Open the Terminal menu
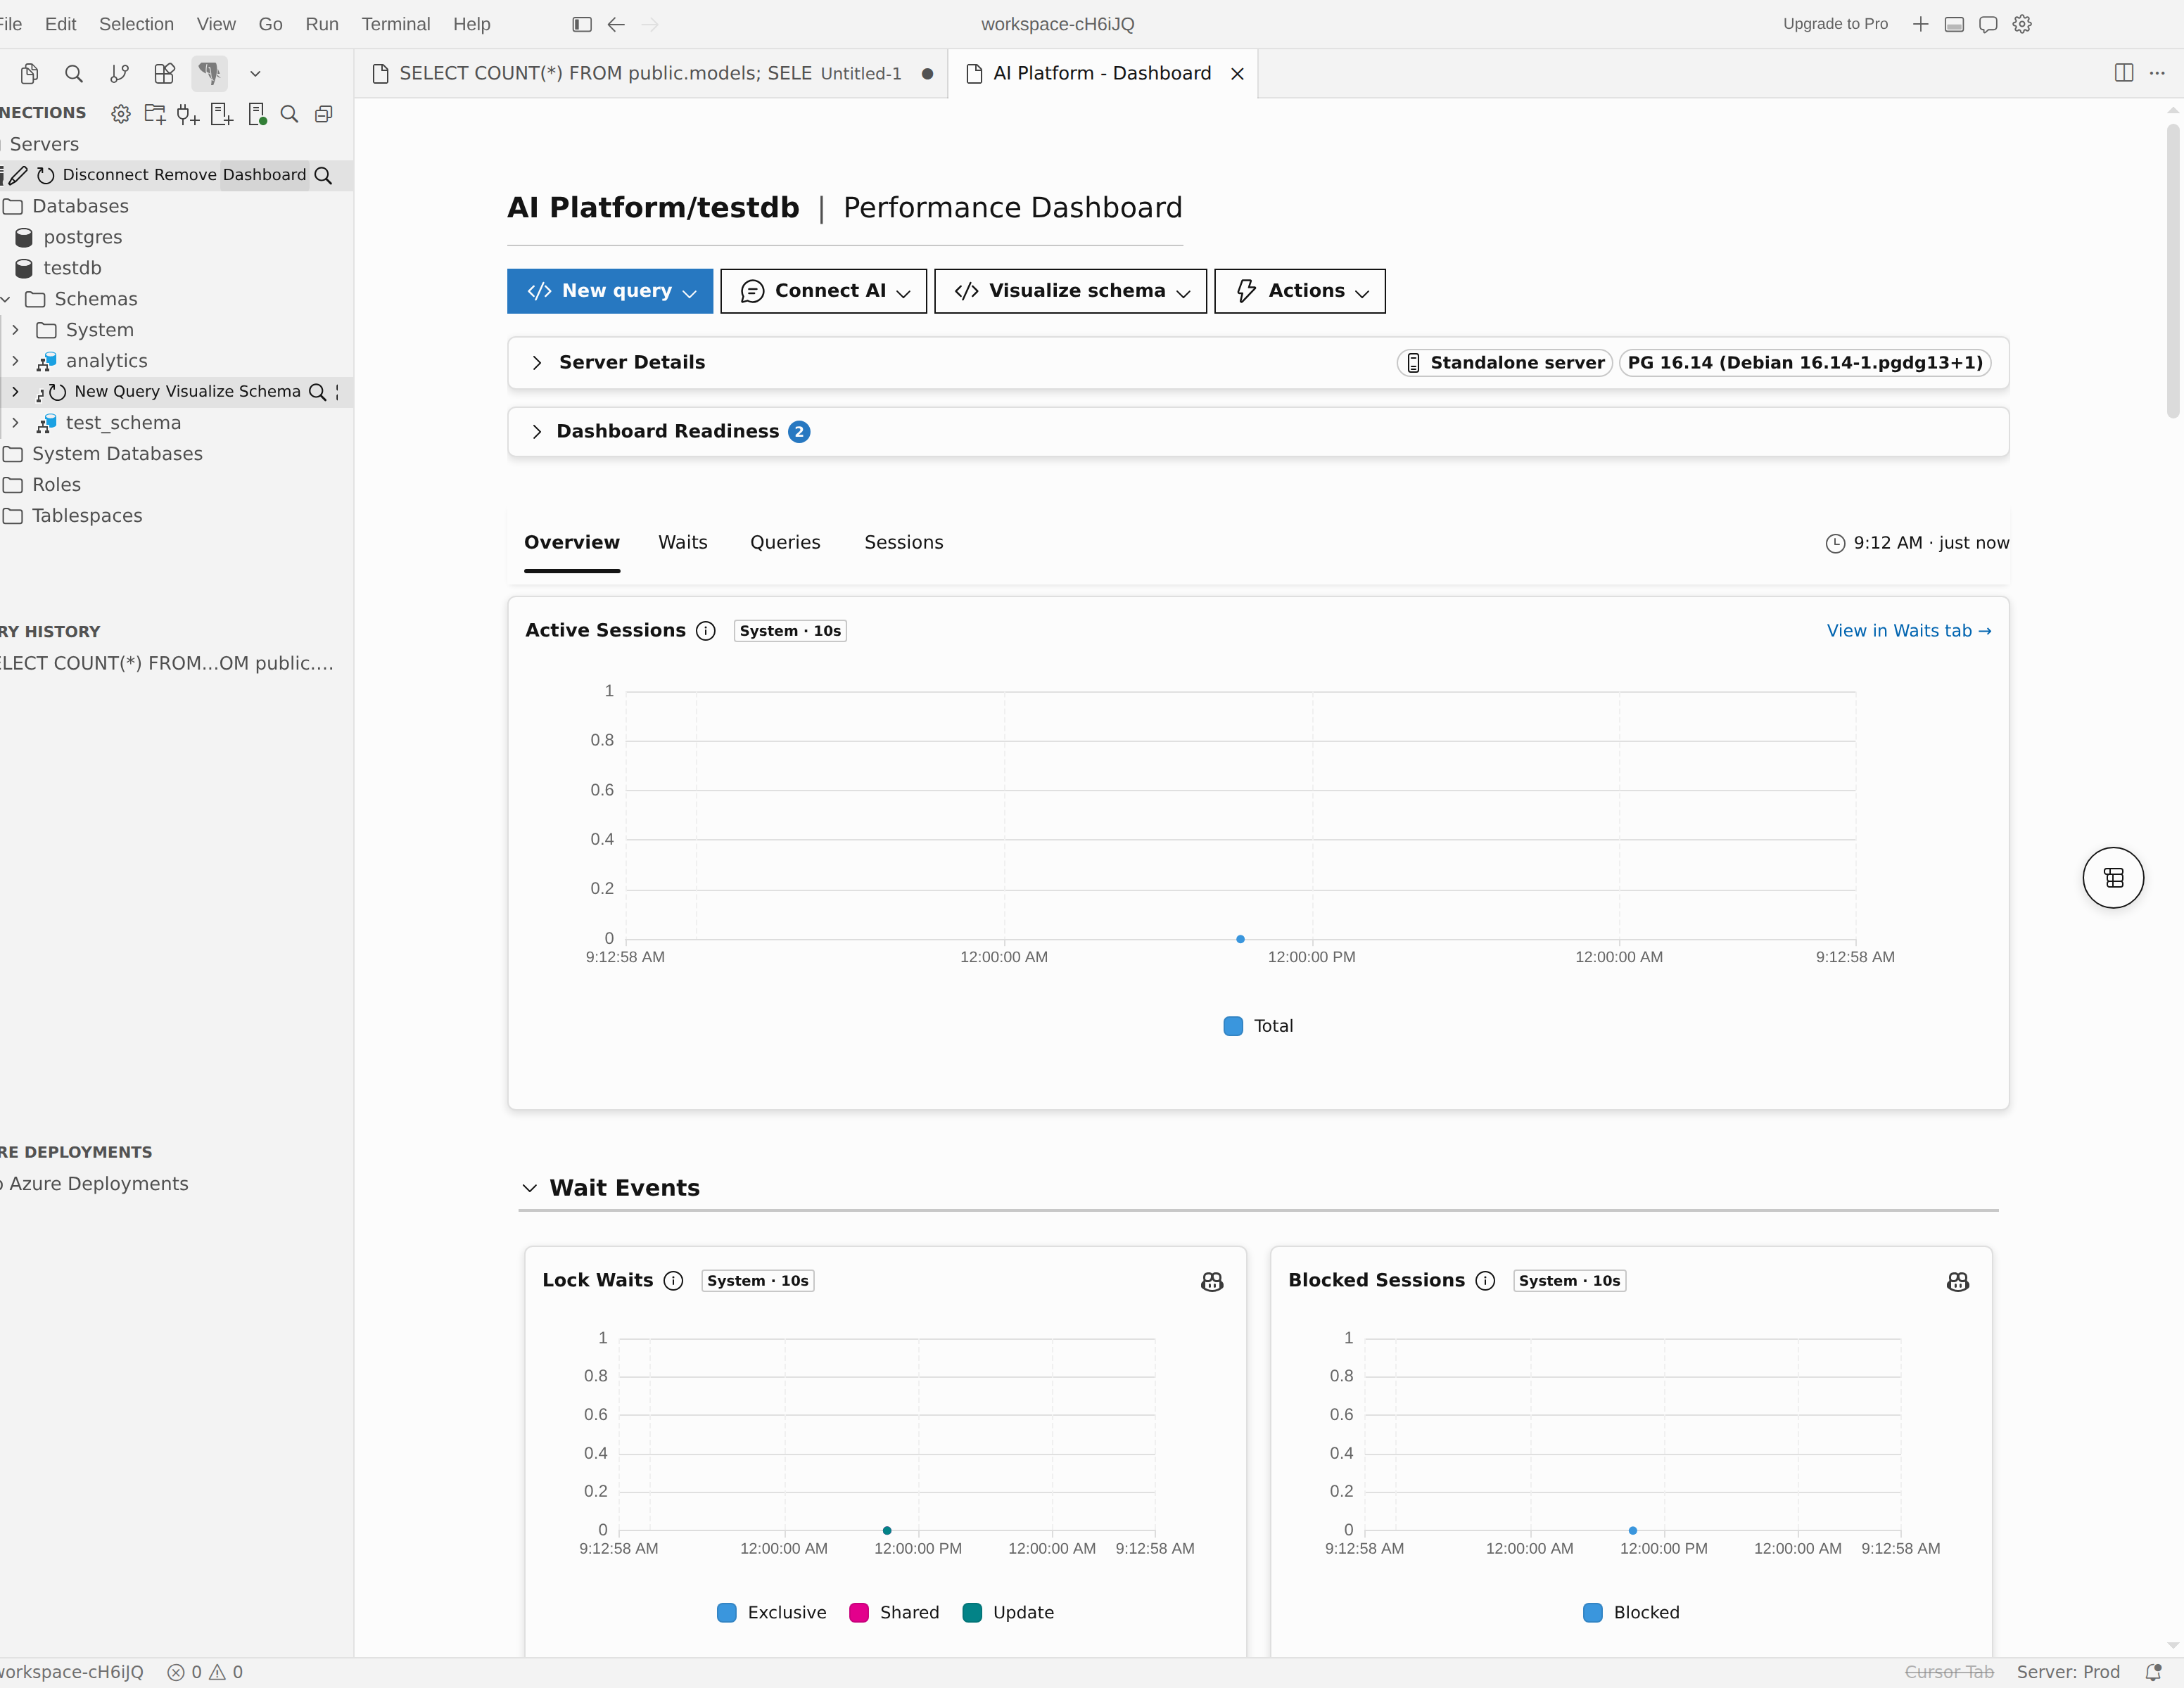 click(x=395, y=24)
